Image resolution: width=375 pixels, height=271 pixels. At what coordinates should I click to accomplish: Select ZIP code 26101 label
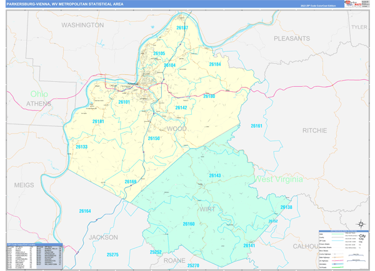click(124, 102)
